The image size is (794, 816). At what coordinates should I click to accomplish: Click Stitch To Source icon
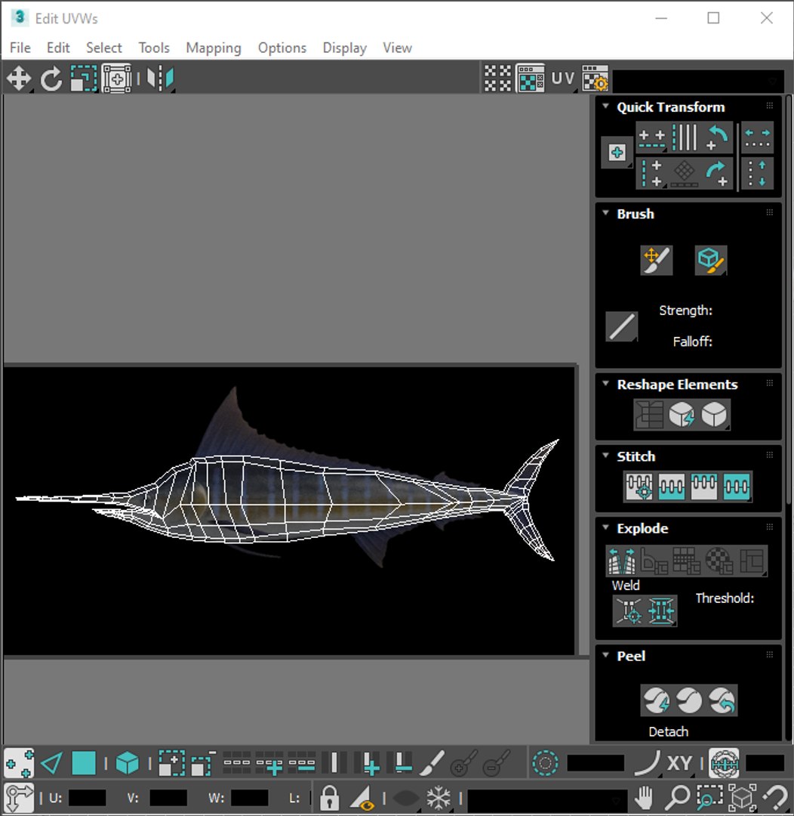click(704, 486)
